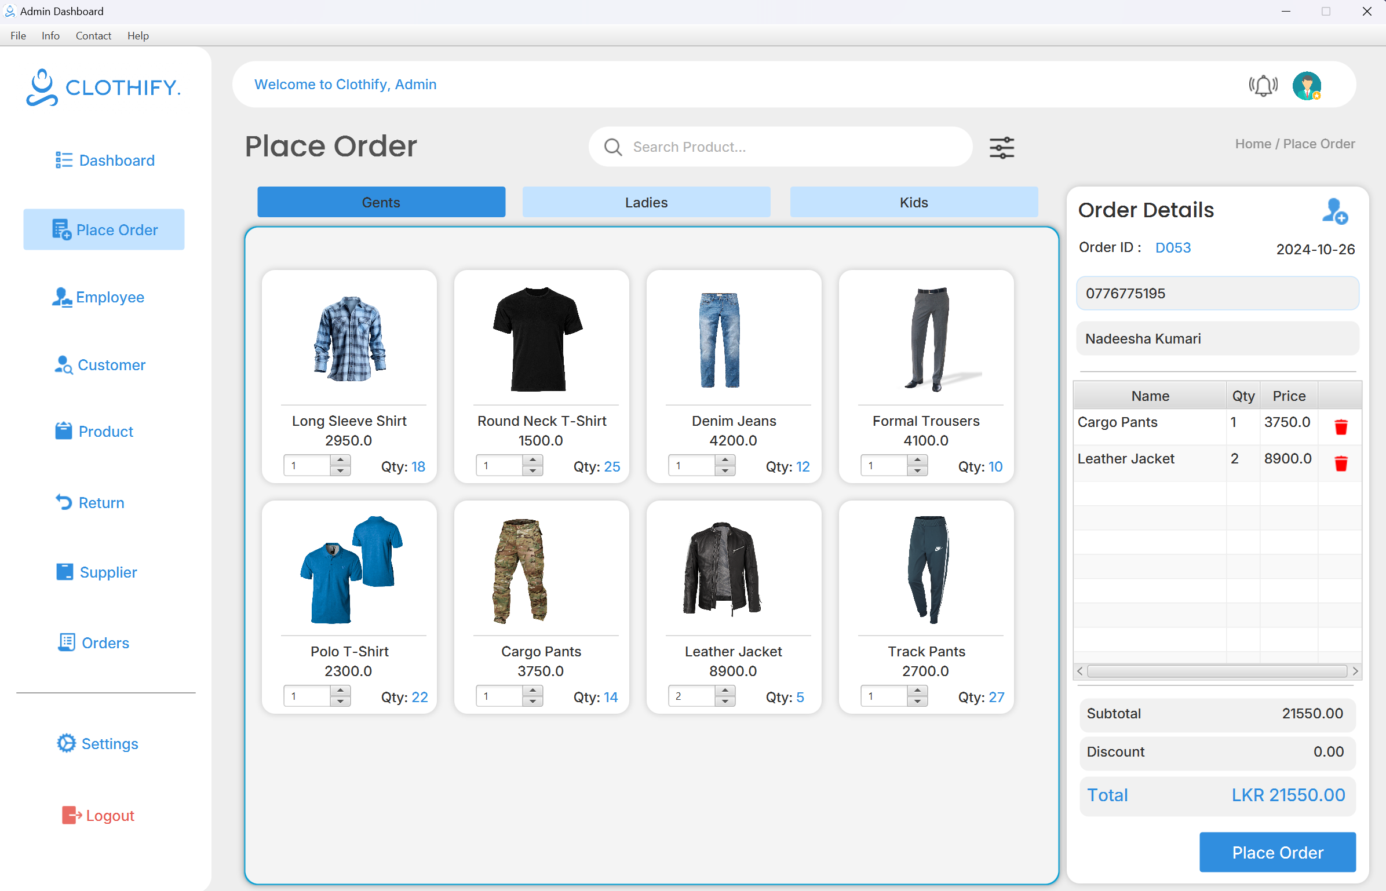This screenshot has height=891, width=1386.
Task: Click the add customer icon in Order Details
Action: [x=1334, y=211]
